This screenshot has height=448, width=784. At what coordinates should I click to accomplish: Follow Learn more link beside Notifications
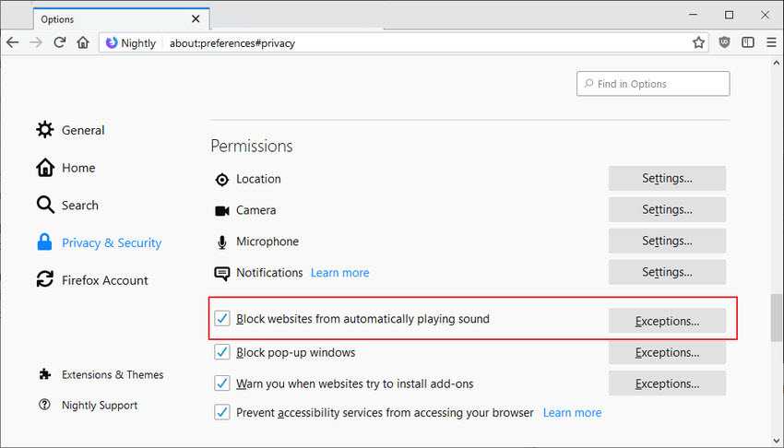[x=340, y=273]
